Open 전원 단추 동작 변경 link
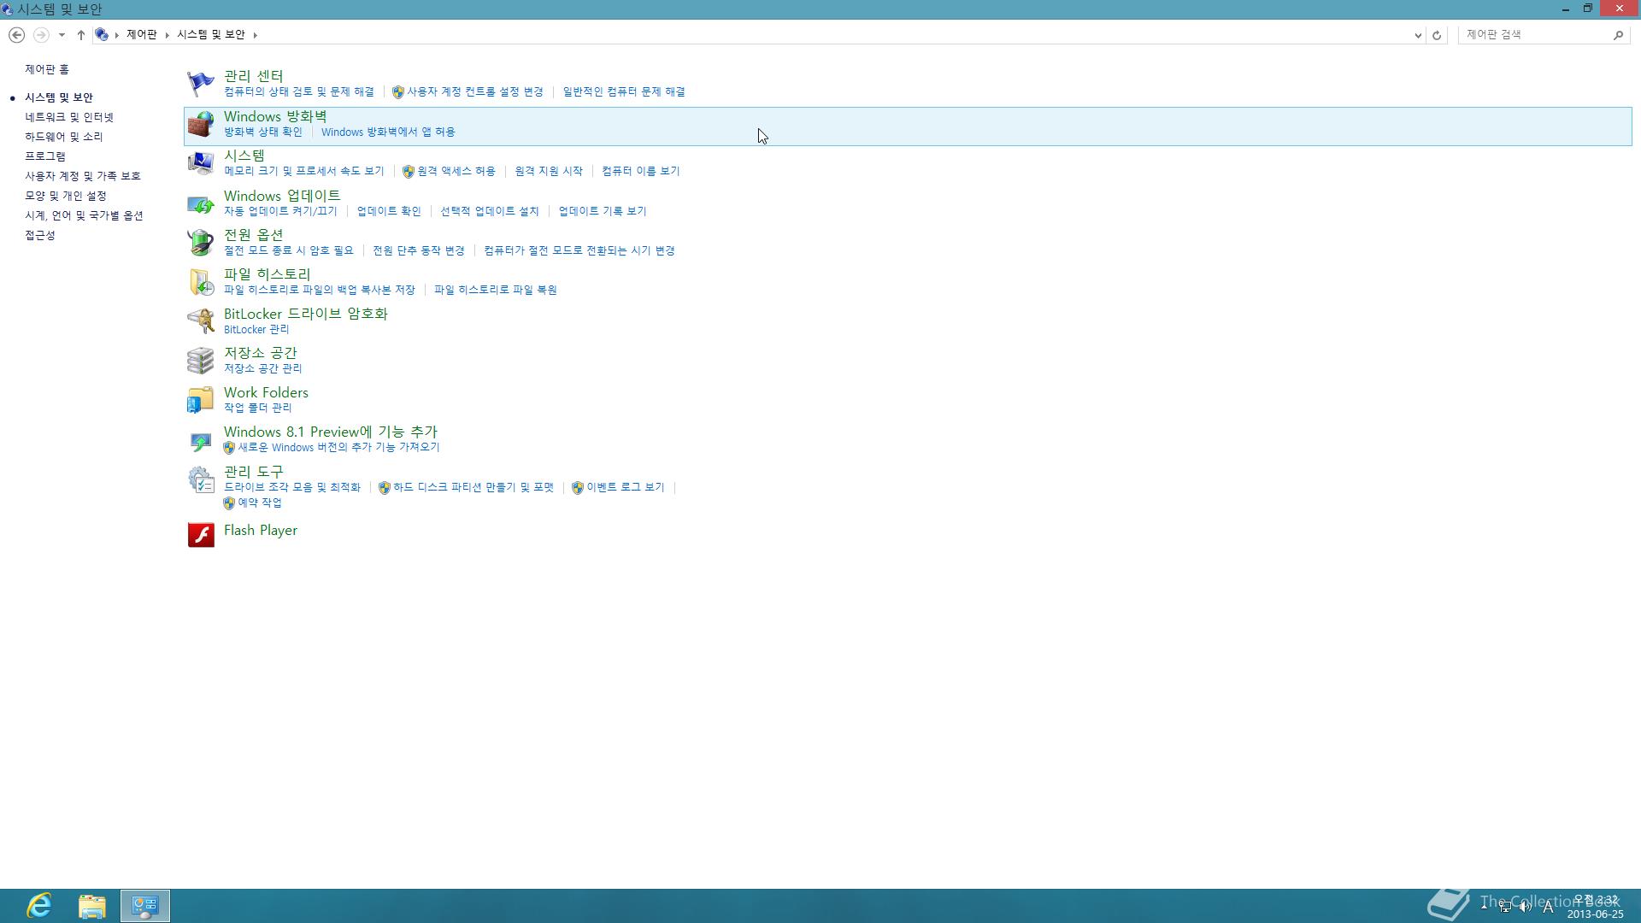The height and width of the screenshot is (923, 1641). pyautogui.click(x=419, y=250)
